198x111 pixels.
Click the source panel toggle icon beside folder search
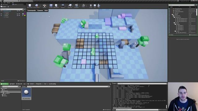(x=1, y=86)
